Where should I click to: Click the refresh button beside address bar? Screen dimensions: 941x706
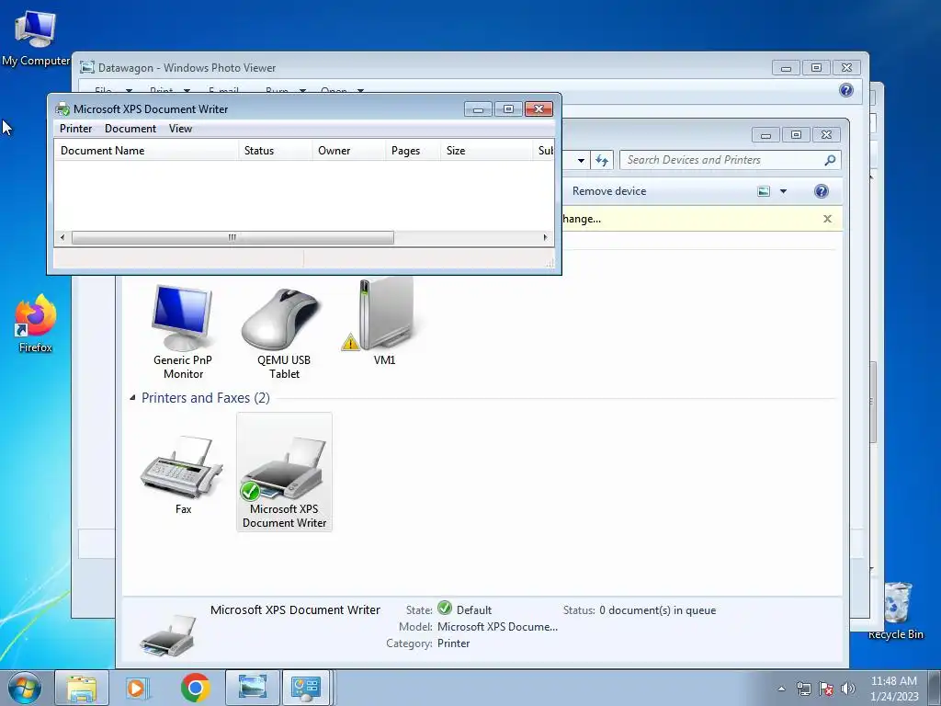602,160
